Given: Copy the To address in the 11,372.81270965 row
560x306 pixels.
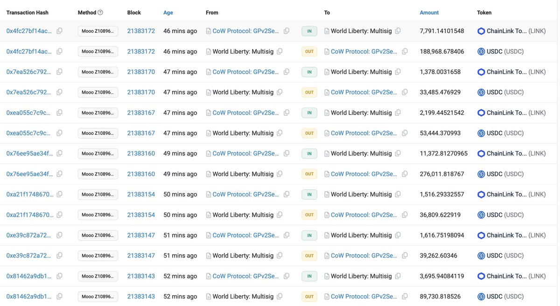Looking at the screenshot, I should point(398,153).
